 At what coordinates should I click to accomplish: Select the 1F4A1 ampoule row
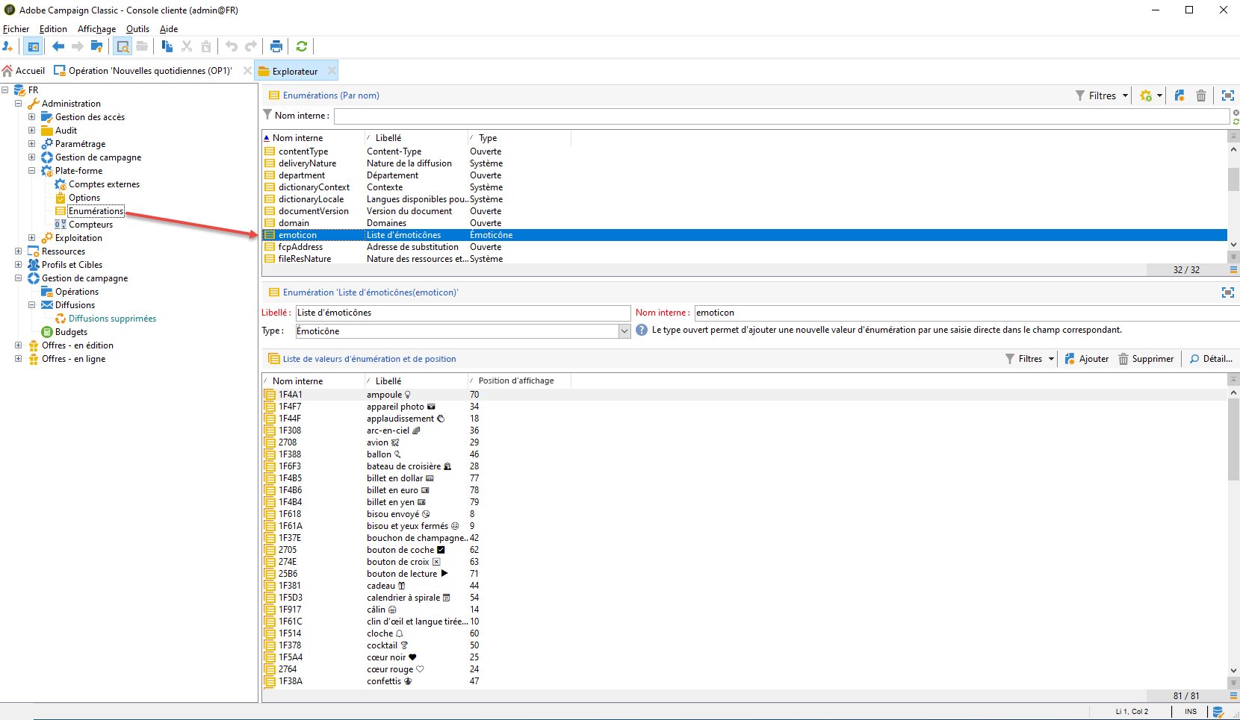[744, 395]
